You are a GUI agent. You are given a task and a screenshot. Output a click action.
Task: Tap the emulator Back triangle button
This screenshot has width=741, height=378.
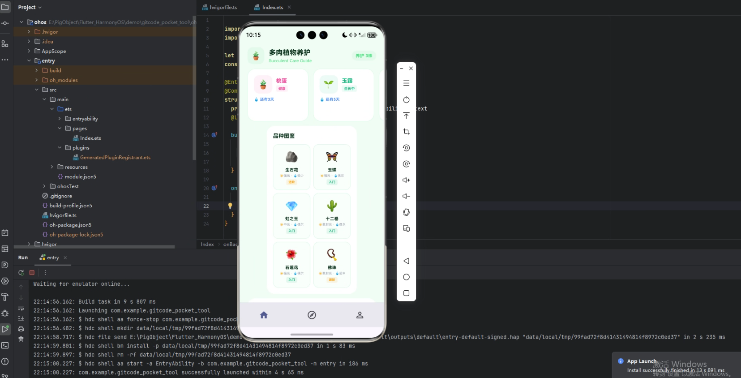click(406, 261)
